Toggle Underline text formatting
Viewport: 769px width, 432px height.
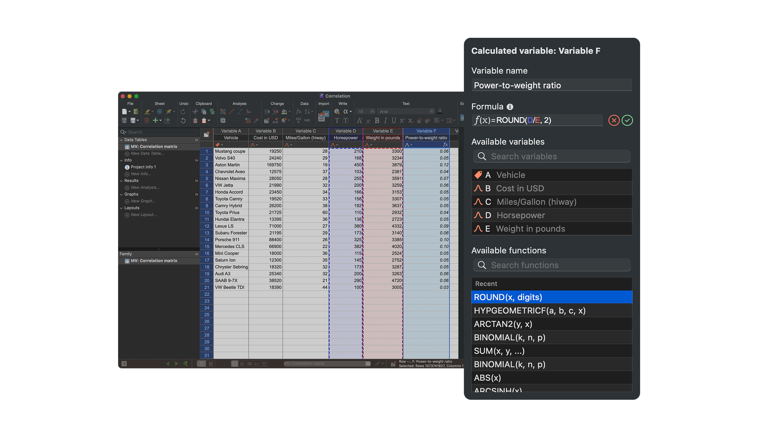coord(394,121)
